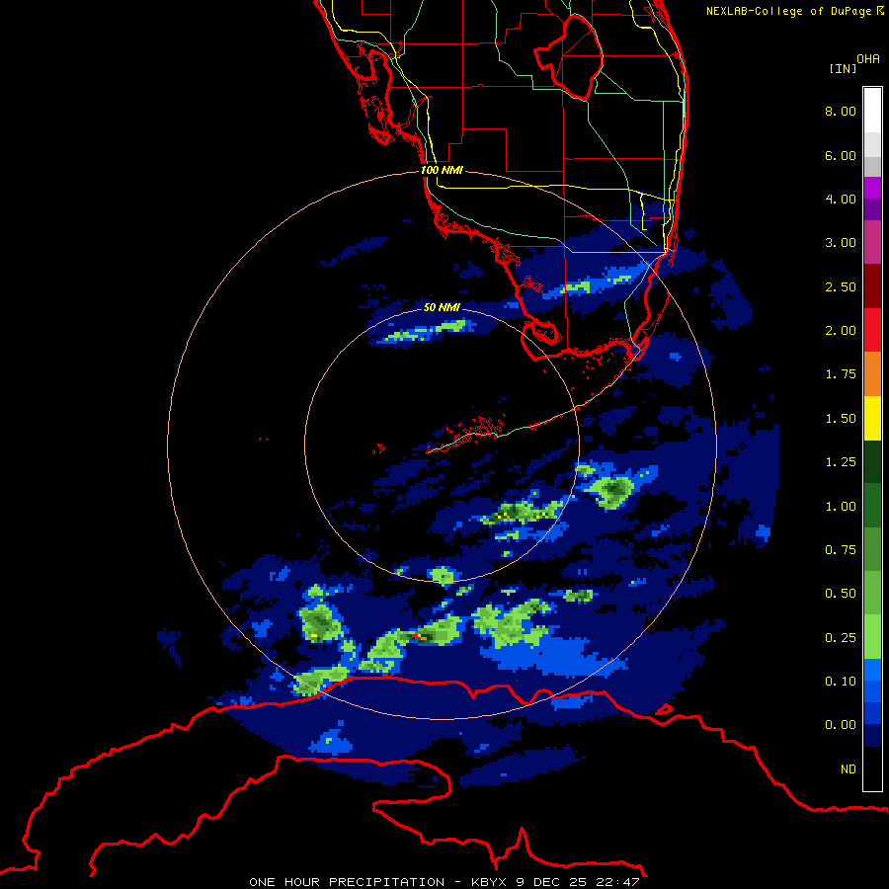The height and width of the screenshot is (889, 889).
Task: Pick the pink swatch beside 3.00
Action: tap(872, 242)
